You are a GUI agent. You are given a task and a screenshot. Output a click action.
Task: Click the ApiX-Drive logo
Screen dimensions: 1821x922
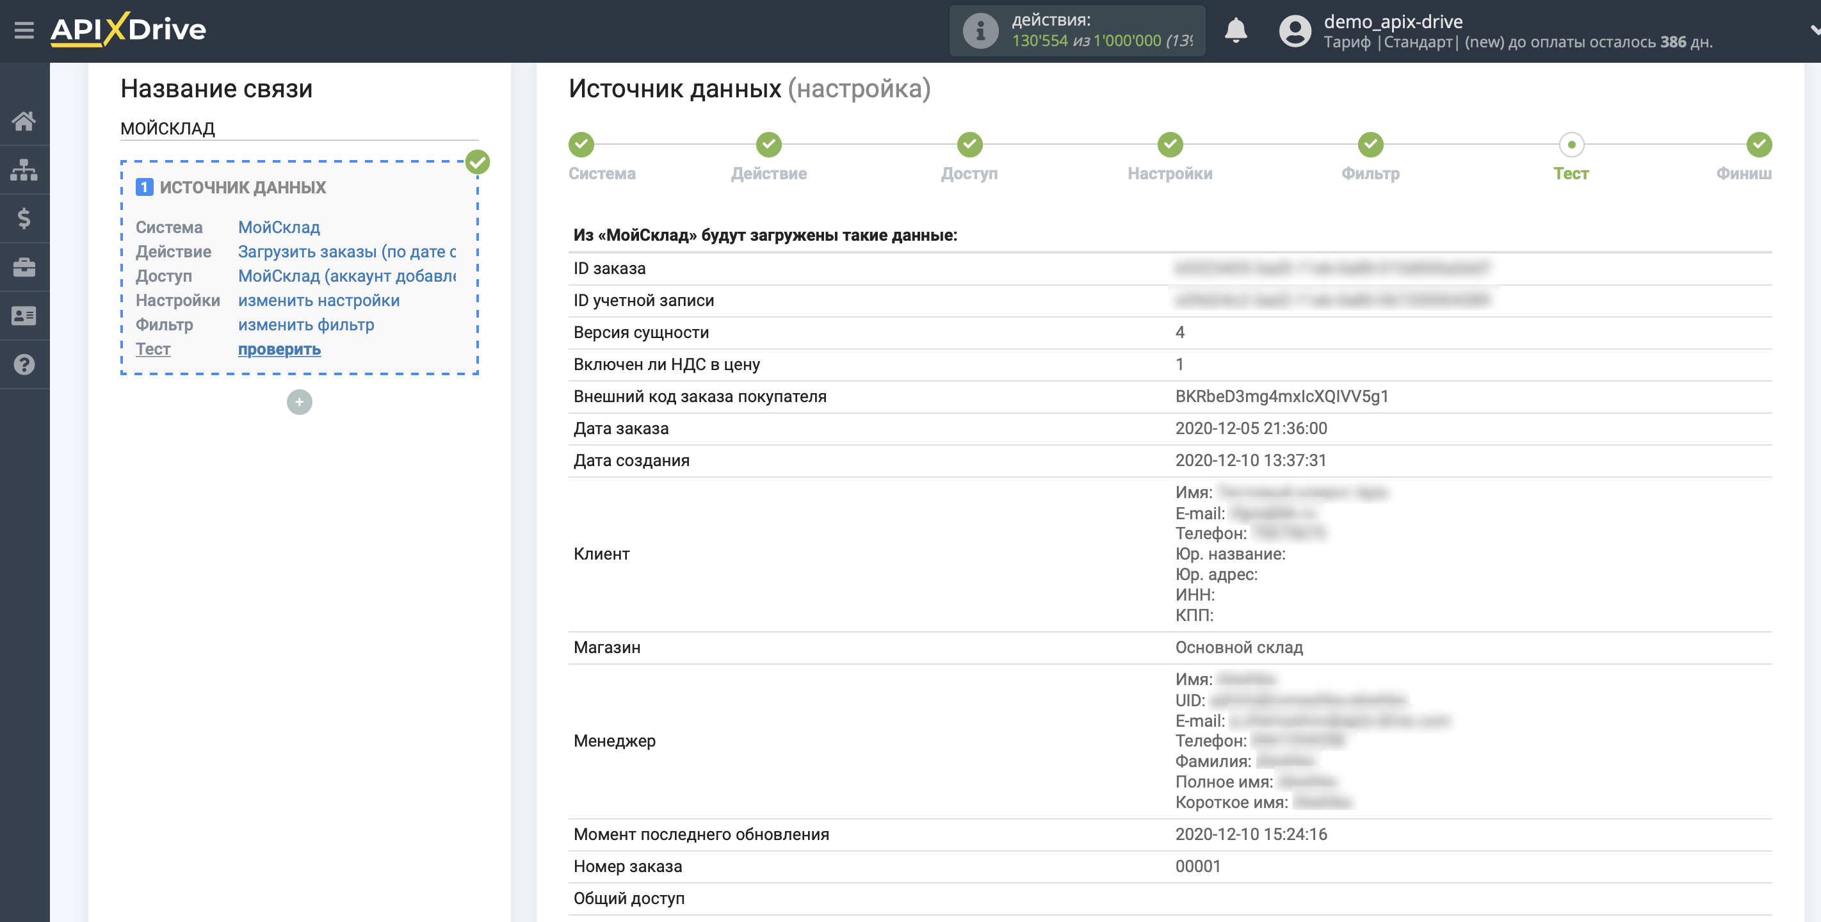(128, 29)
